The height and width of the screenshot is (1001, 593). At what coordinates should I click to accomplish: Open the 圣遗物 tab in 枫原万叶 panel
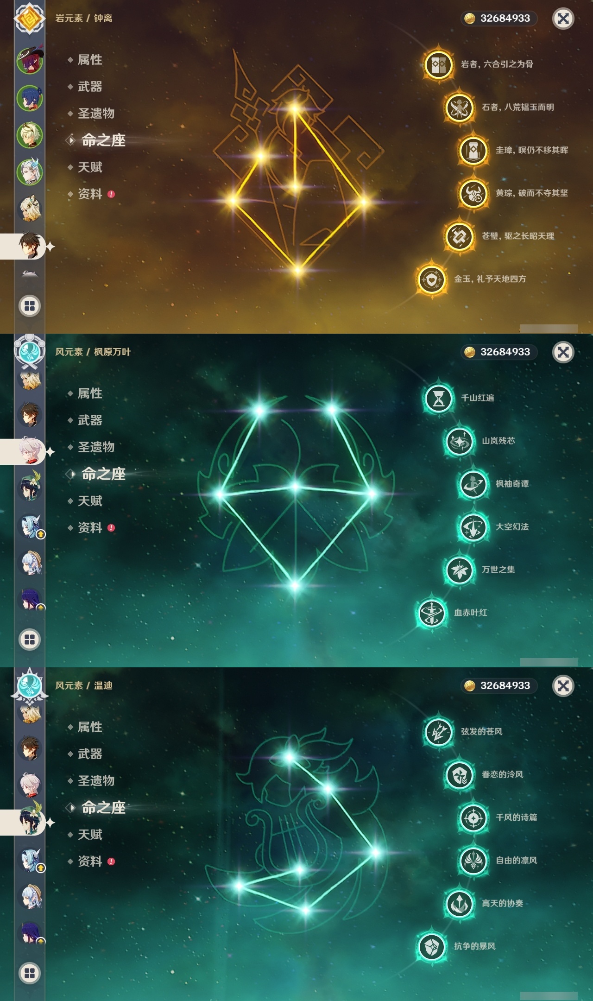click(x=96, y=447)
